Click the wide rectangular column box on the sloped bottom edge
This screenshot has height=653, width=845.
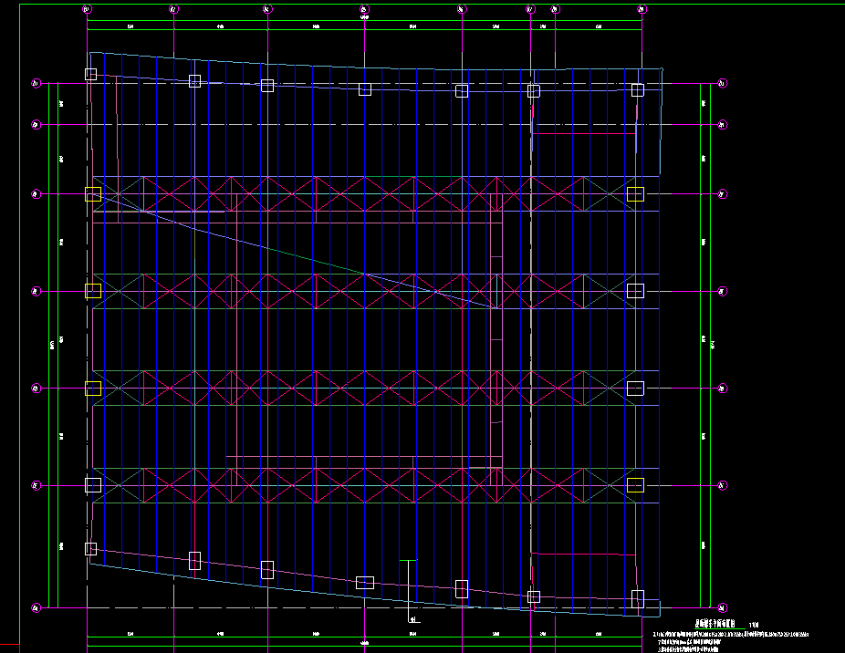click(365, 583)
